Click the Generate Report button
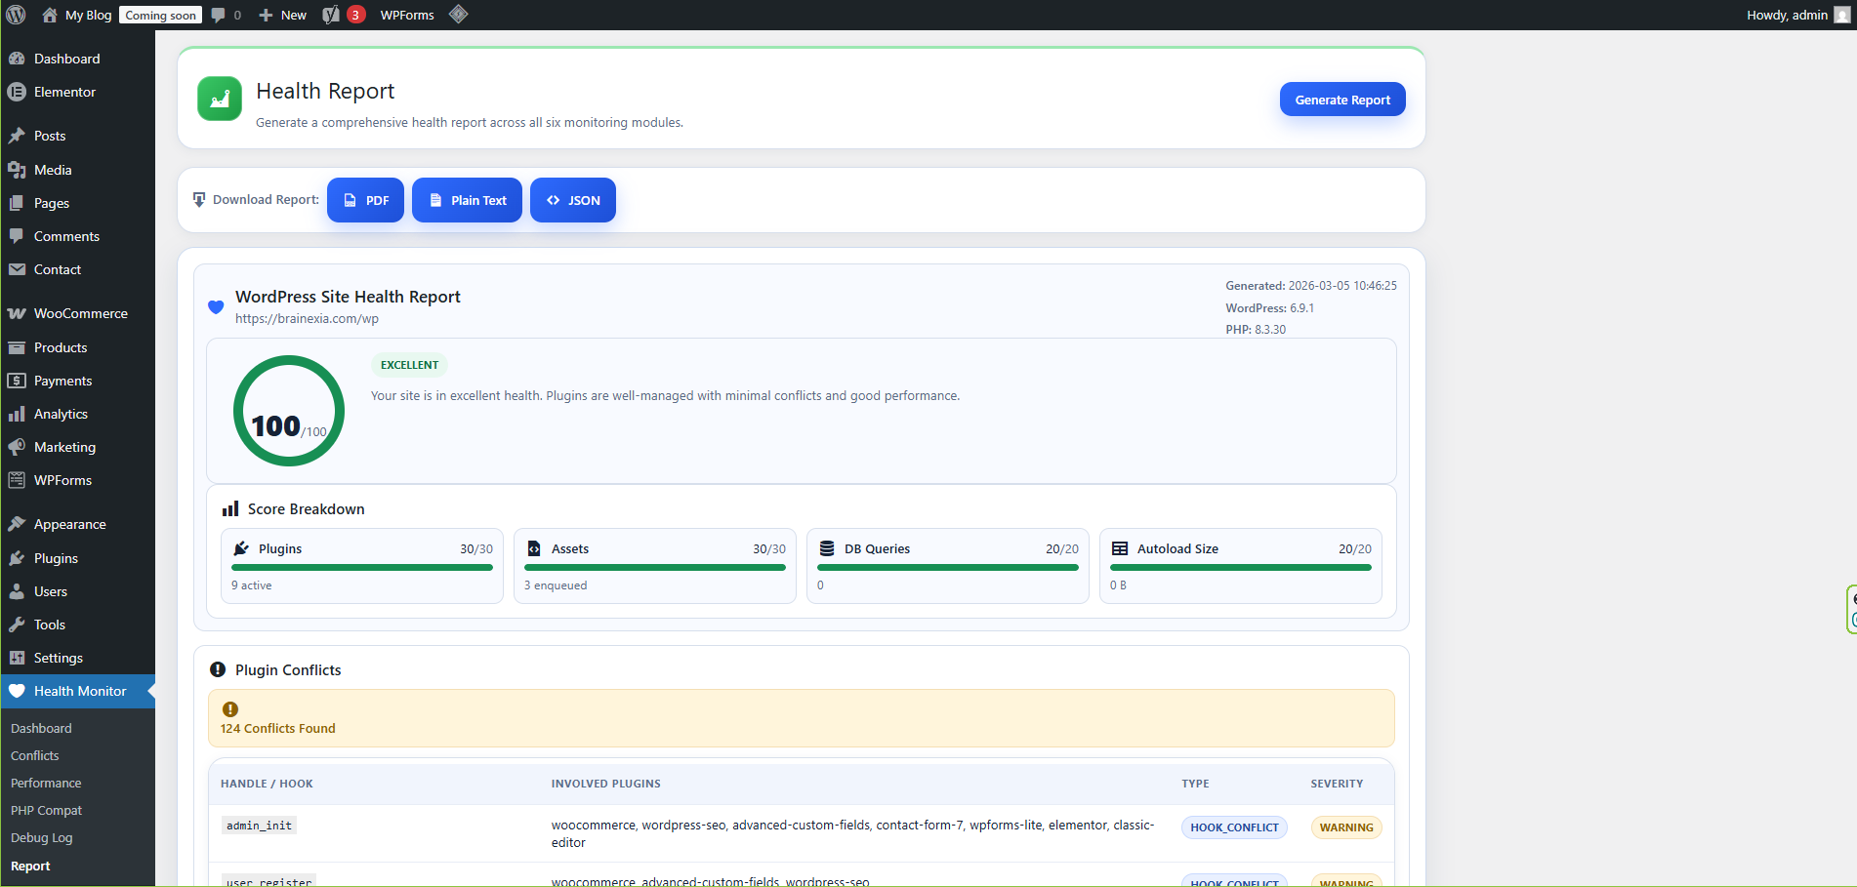The width and height of the screenshot is (1857, 887). [x=1342, y=99]
